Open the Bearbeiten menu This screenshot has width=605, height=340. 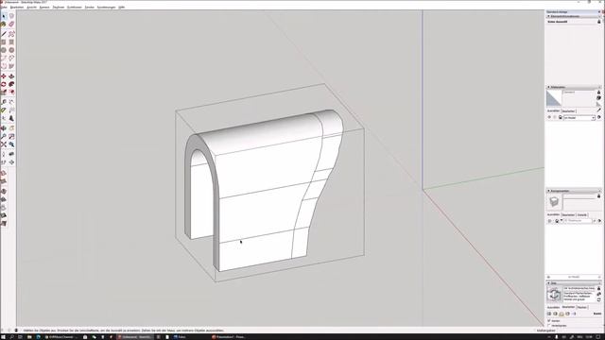17,8
